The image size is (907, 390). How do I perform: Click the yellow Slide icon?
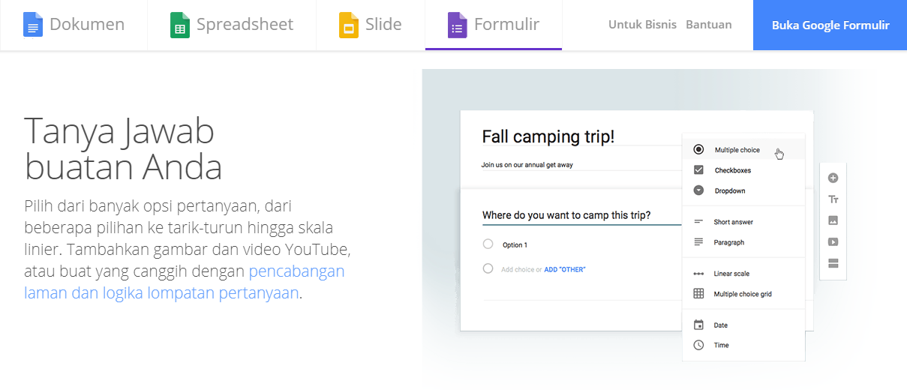348,25
